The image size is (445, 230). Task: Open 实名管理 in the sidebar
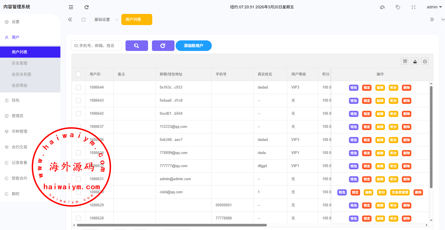click(19, 63)
